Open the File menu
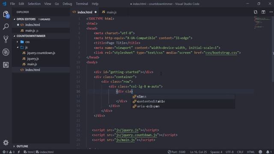This screenshot has height=154, width=274. pos(12,4)
